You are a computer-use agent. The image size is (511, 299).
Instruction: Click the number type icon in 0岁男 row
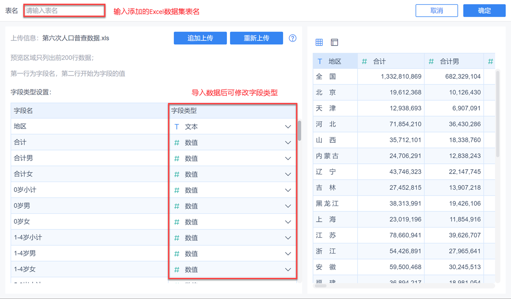point(177,206)
